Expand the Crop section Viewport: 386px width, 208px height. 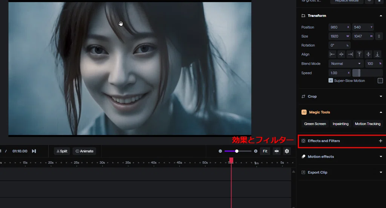pos(381,97)
